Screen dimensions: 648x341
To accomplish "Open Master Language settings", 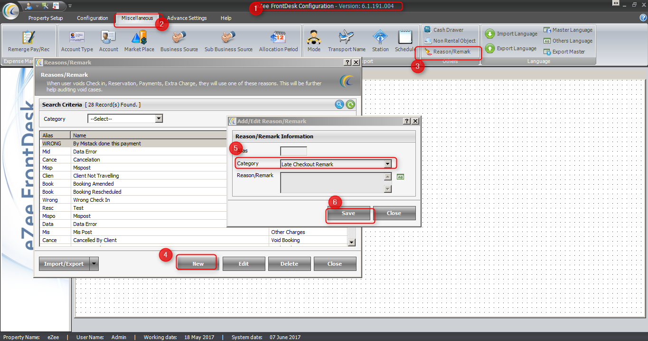I will point(568,30).
